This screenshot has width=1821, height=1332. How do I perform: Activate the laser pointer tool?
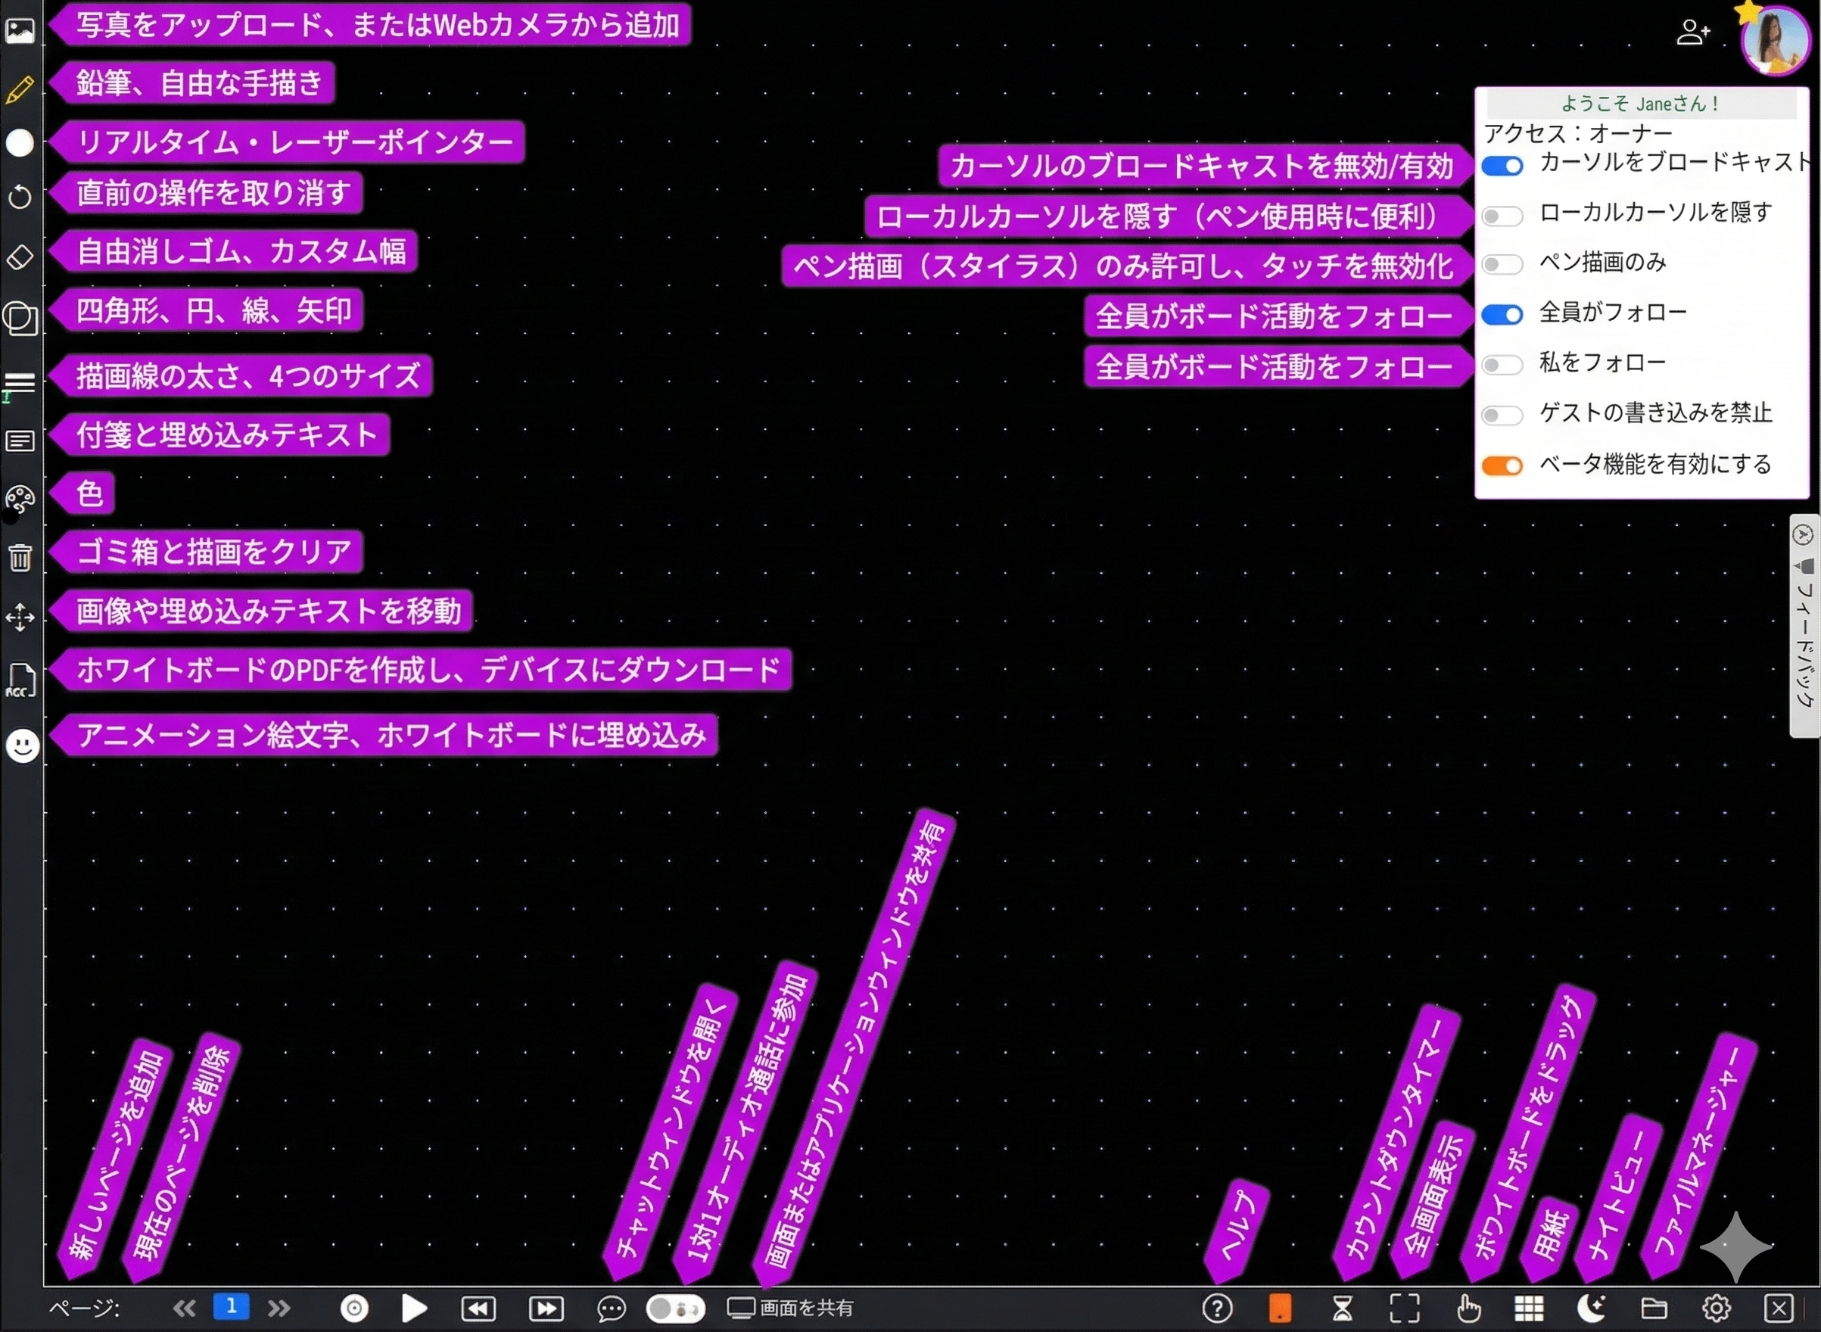[20, 143]
